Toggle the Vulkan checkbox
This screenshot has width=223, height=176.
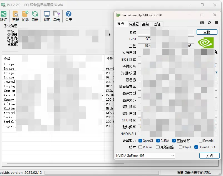140,147
